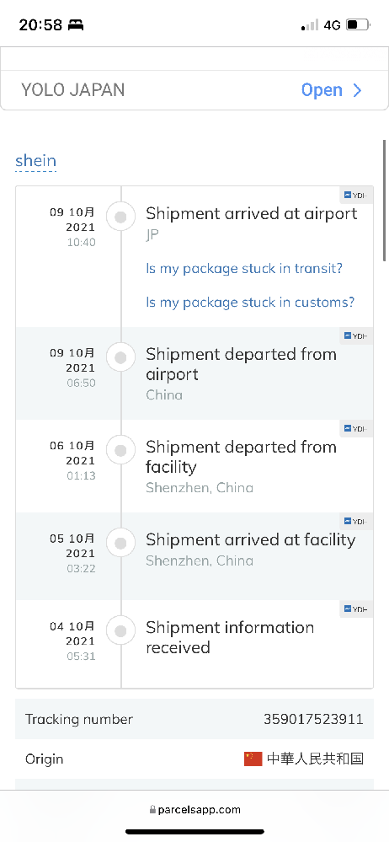Tap the lock icon beside parcelsapp.com
Screen dimensions: 389x842
tap(152, 810)
